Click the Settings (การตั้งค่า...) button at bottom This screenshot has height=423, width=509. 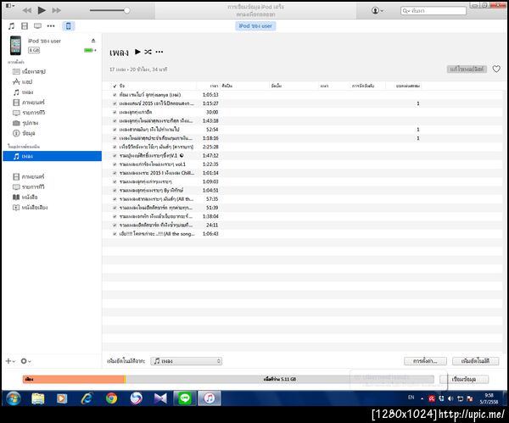[x=425, y=361]
